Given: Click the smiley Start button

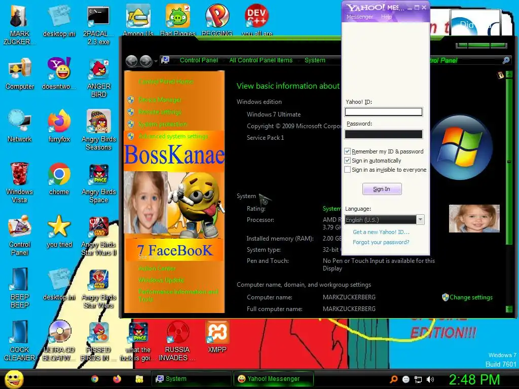Looking at the screenshot, I should [x=14, y=379].
